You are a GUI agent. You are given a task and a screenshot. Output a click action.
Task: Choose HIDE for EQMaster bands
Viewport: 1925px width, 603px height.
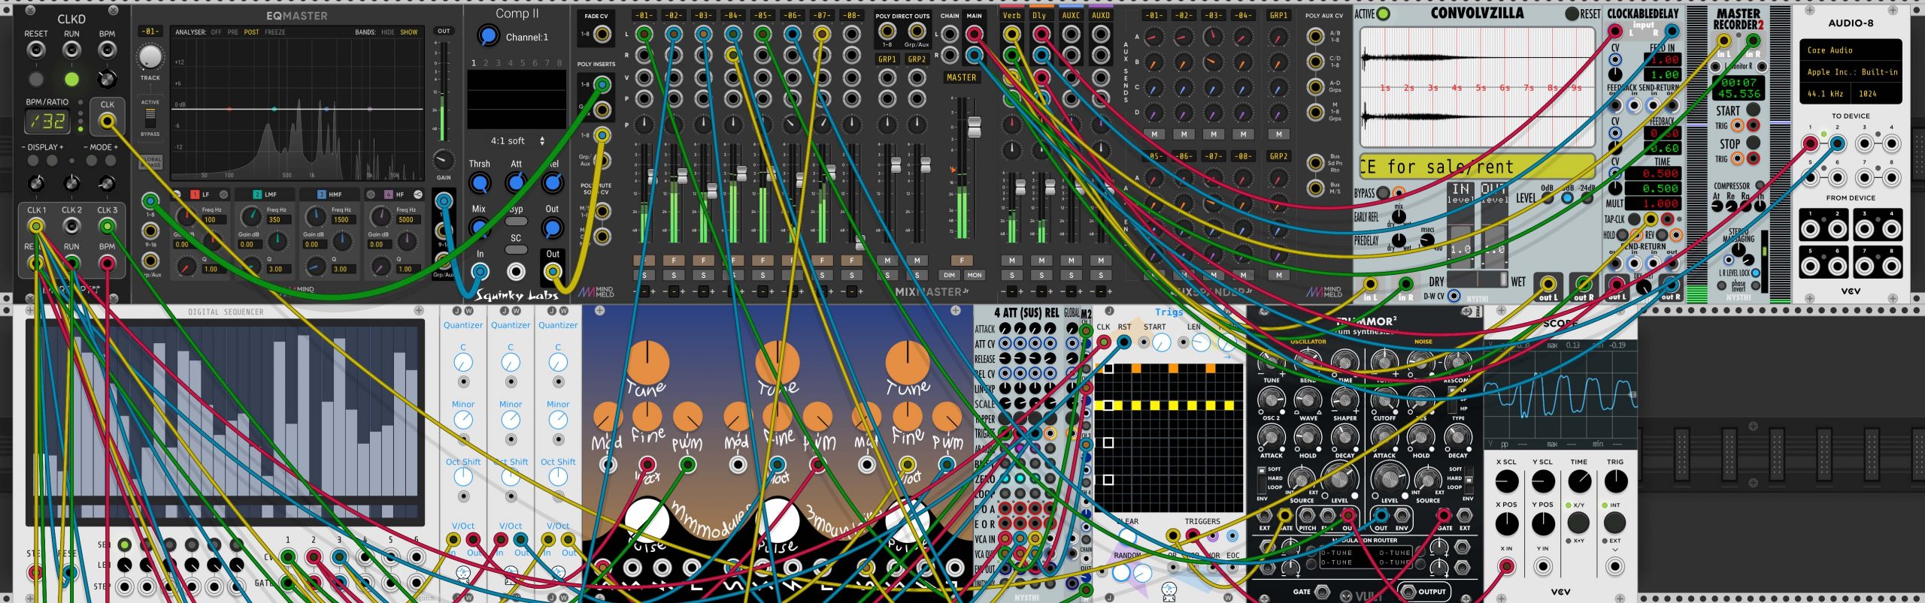click(x=388, y=32)
